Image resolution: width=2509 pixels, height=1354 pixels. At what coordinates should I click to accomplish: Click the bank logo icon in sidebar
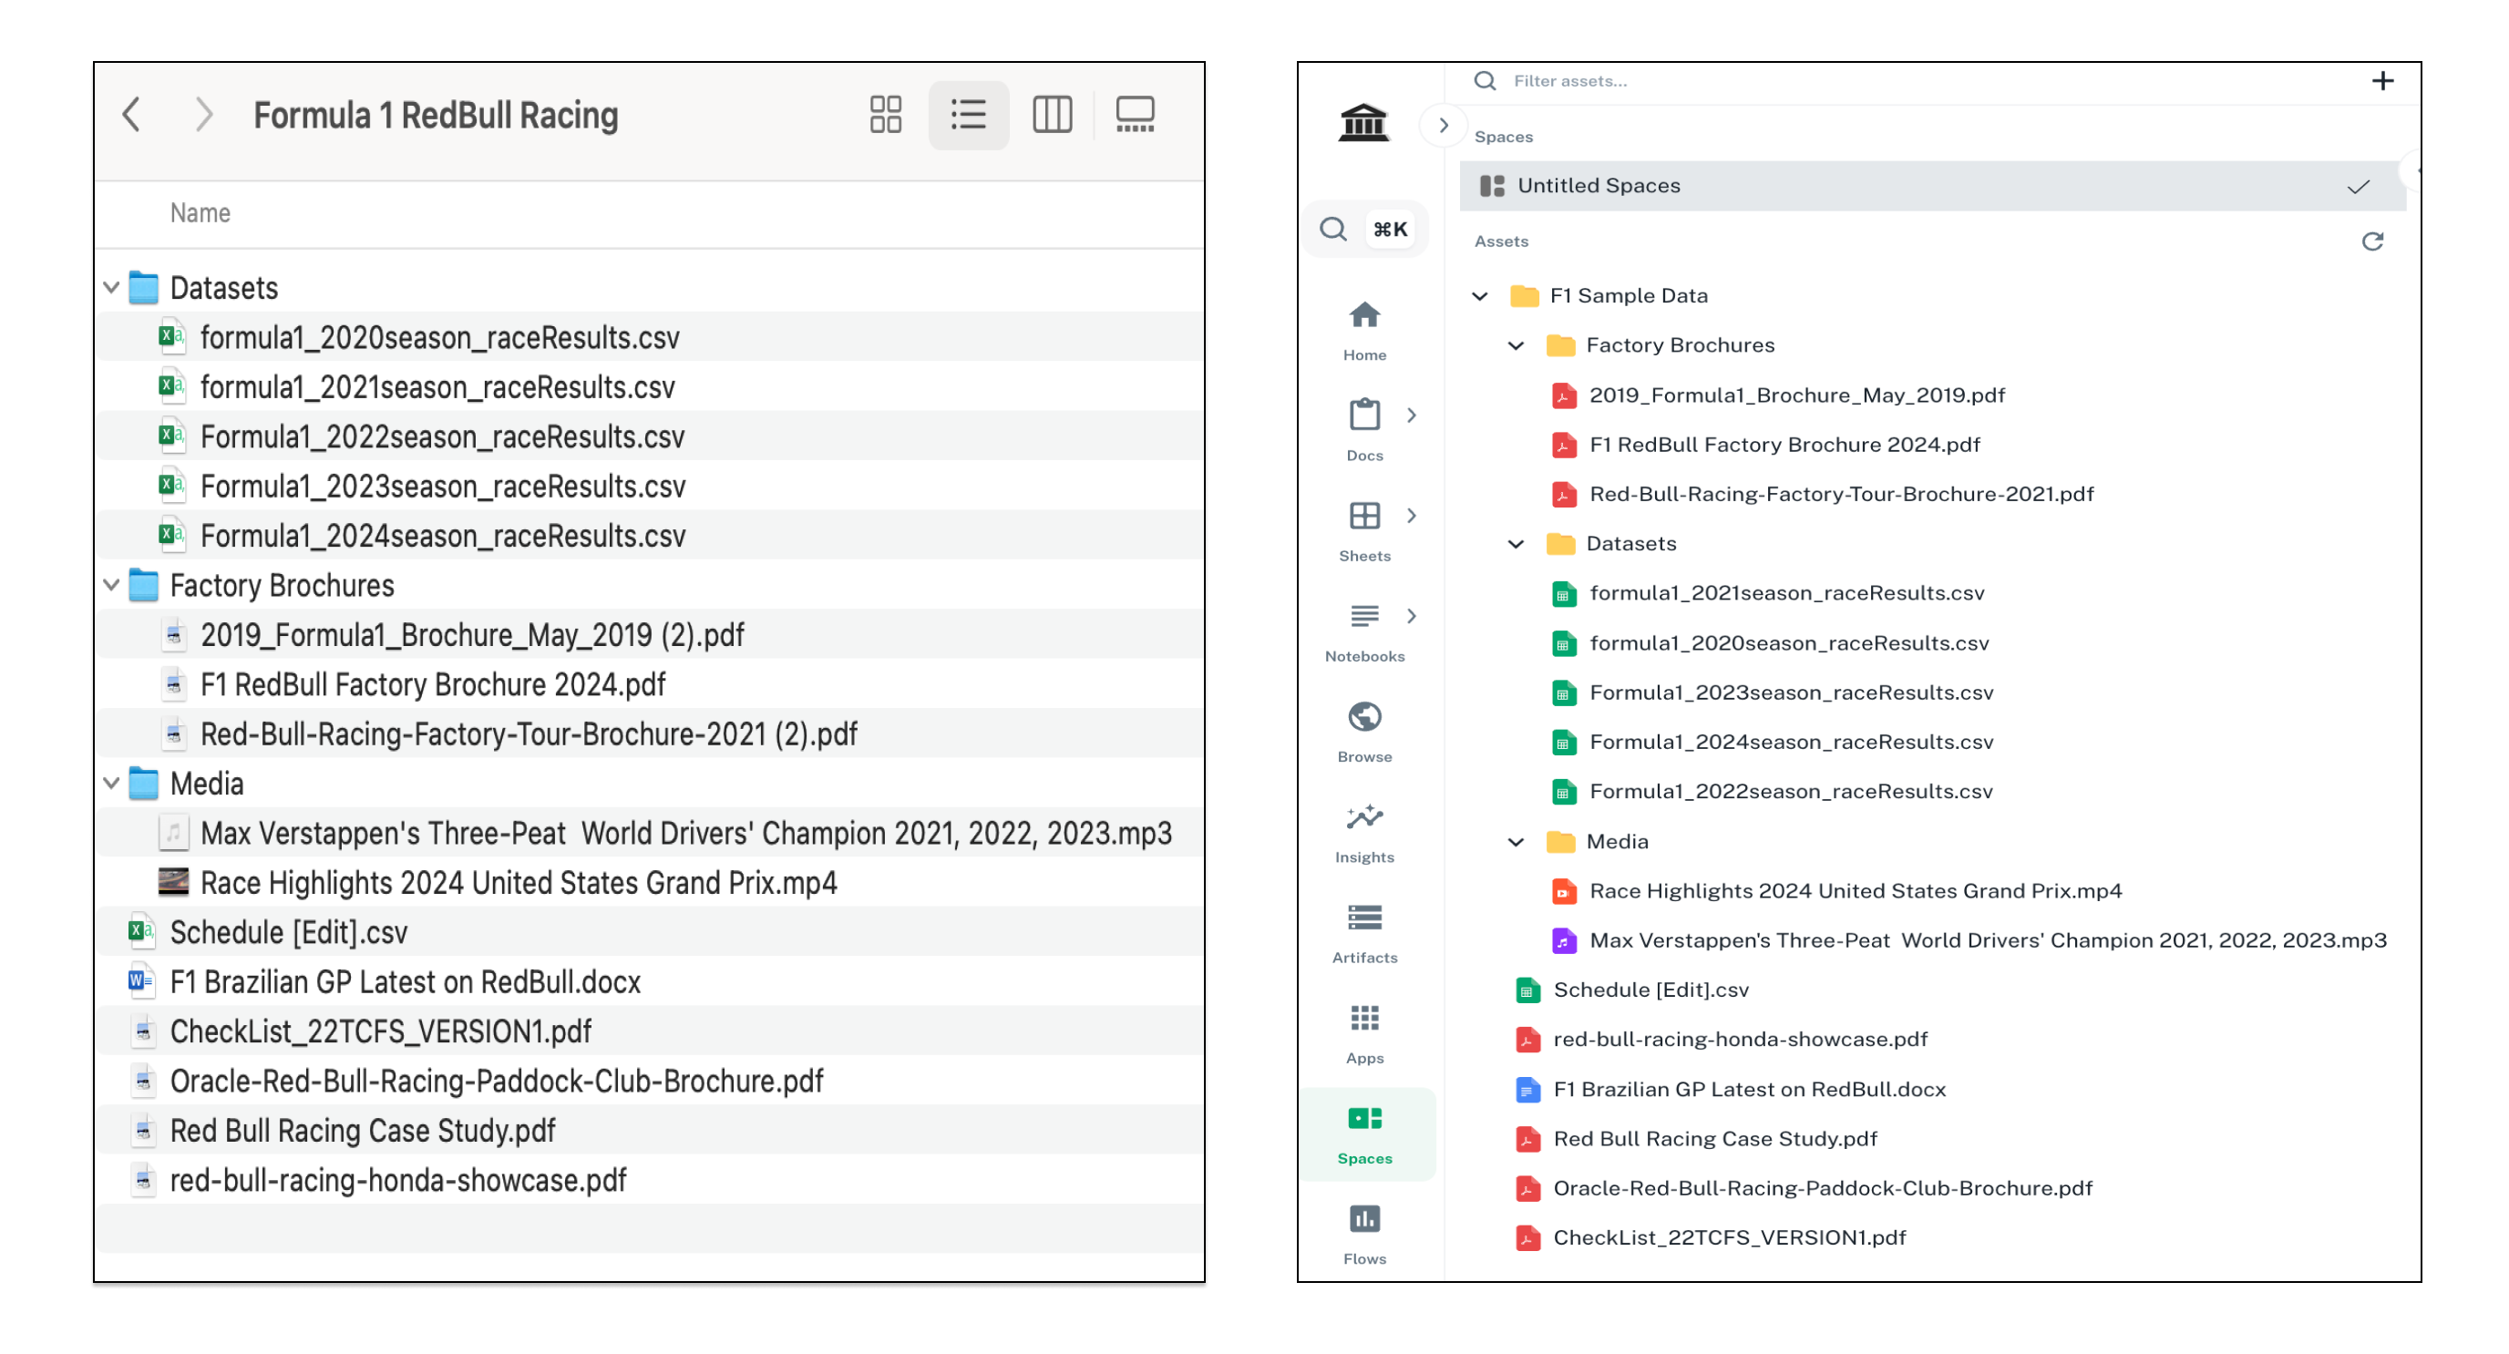(1363, 123)
